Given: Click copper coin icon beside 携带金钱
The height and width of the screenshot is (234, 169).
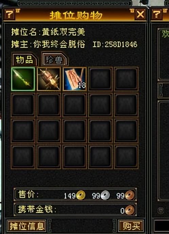Looking at the screenshot, I should [130, 210].
